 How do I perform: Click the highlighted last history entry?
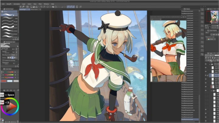(190, 119)
